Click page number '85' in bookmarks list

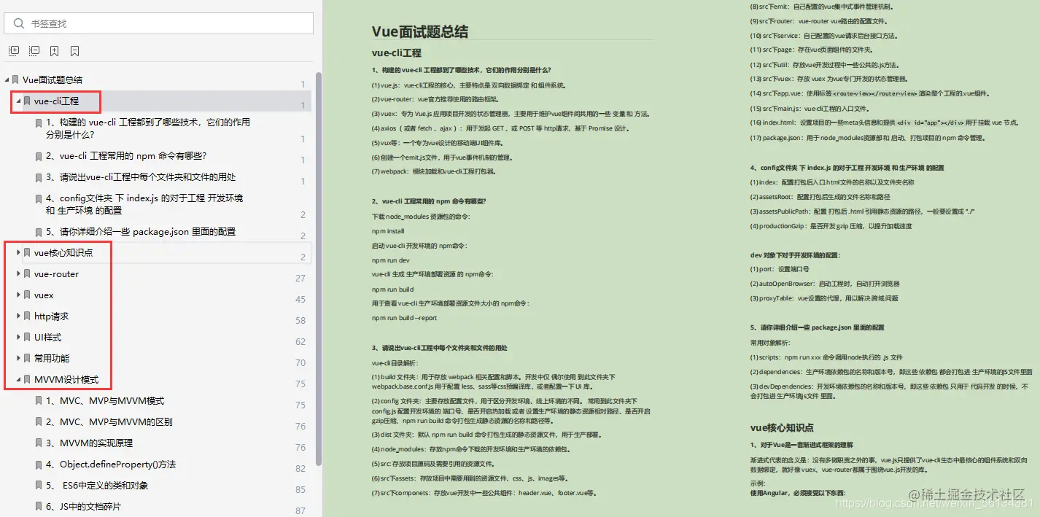point(300,490)
